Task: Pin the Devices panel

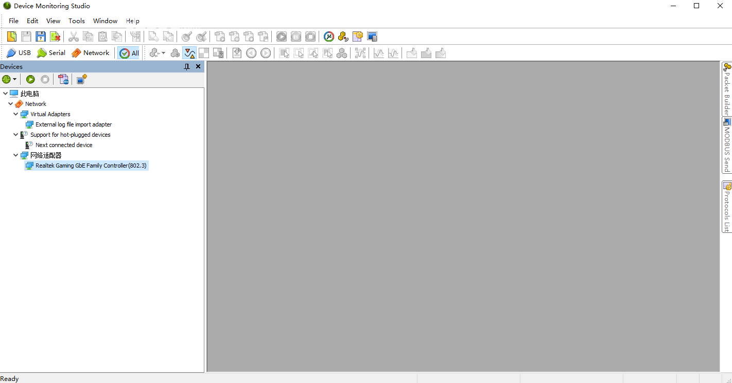Action: 187,67
